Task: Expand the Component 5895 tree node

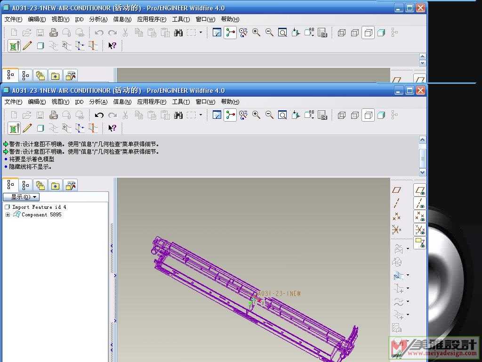Action: (x=8, y=215)
